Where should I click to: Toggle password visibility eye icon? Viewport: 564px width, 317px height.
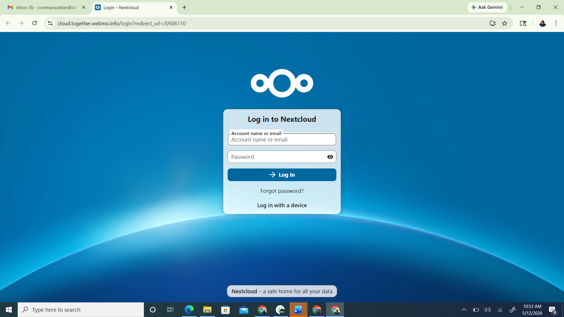tap(330, 157)
